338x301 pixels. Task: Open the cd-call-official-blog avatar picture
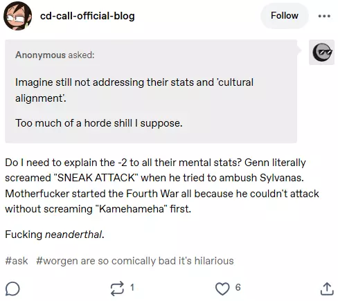(17, 16)
